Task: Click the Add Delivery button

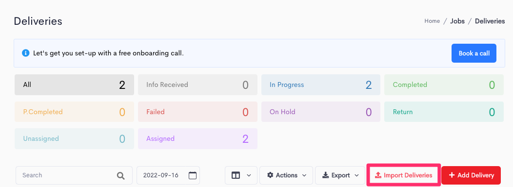Action: (x=471, y=175)
